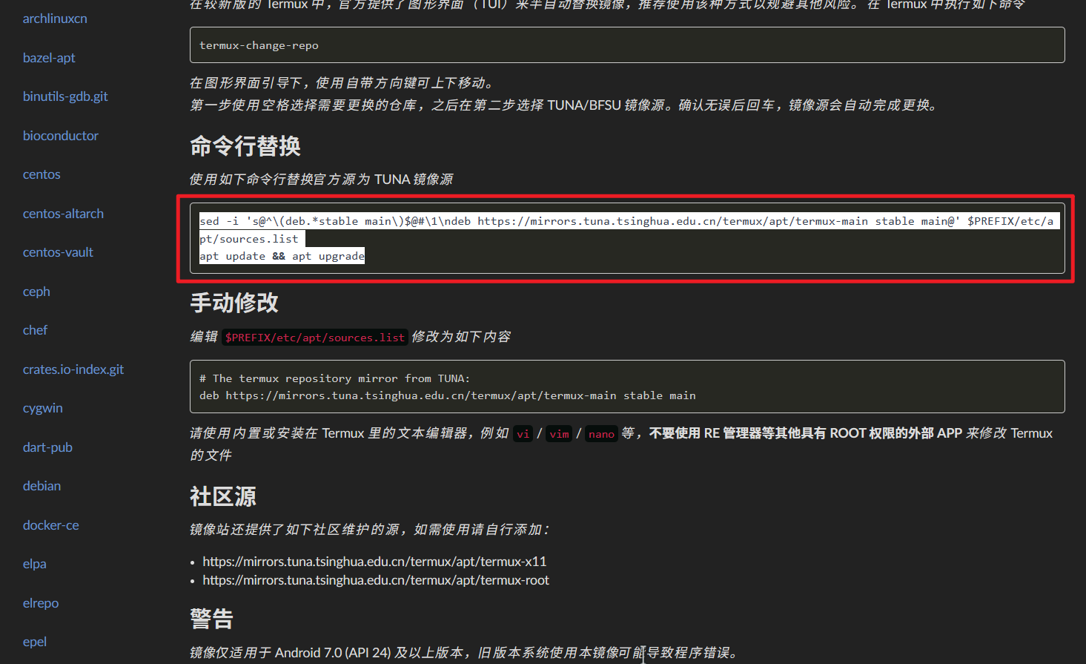
Task: Click the centos-altarch sidebar link
Action: [x=63, y=214]
